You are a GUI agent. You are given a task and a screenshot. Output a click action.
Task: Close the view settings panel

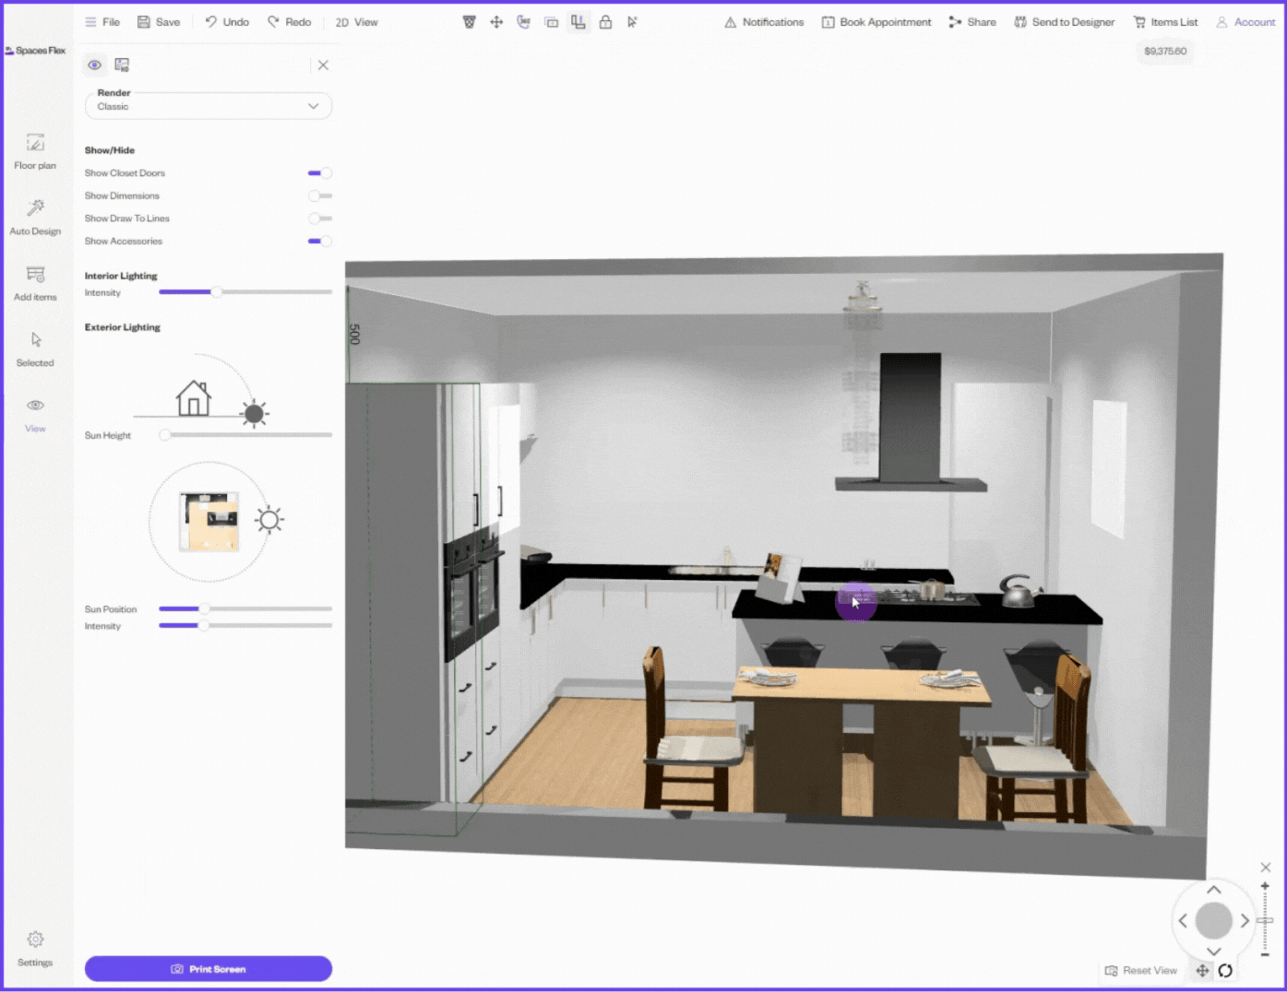click(x=323, y=65)
